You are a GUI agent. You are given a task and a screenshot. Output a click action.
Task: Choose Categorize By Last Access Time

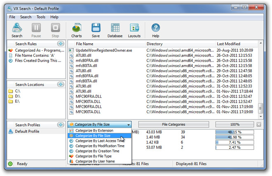[100, 141]
